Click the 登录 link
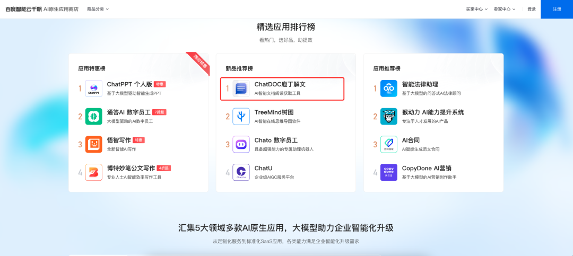Viewport: 573px width, 256px height. pyautogui.click(x=532, y=9)
